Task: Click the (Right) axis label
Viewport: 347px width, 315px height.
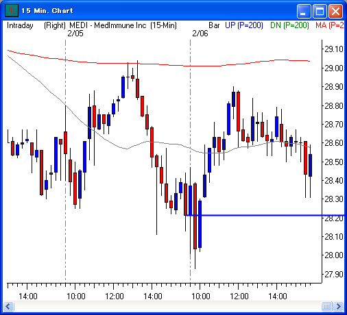Action: point(55,25)
